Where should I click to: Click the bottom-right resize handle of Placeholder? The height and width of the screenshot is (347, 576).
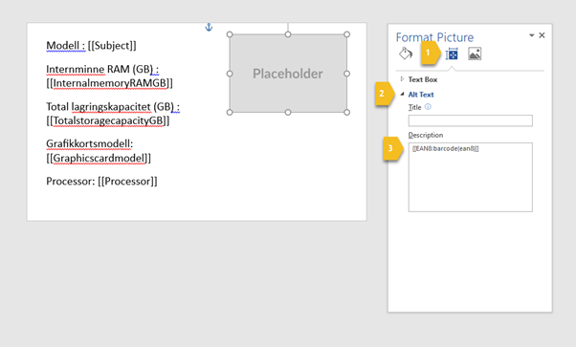(346, 113)
